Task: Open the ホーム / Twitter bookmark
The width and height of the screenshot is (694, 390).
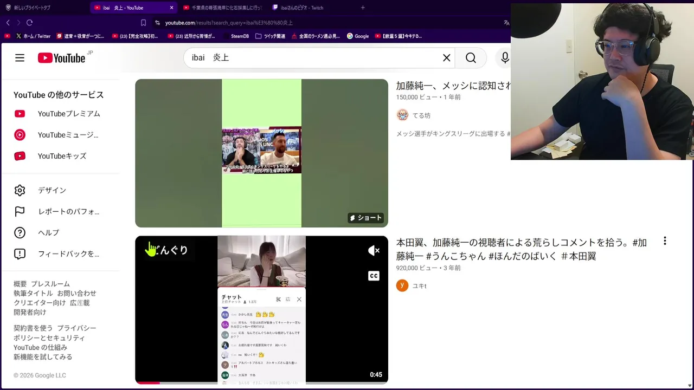Action: 33,36
